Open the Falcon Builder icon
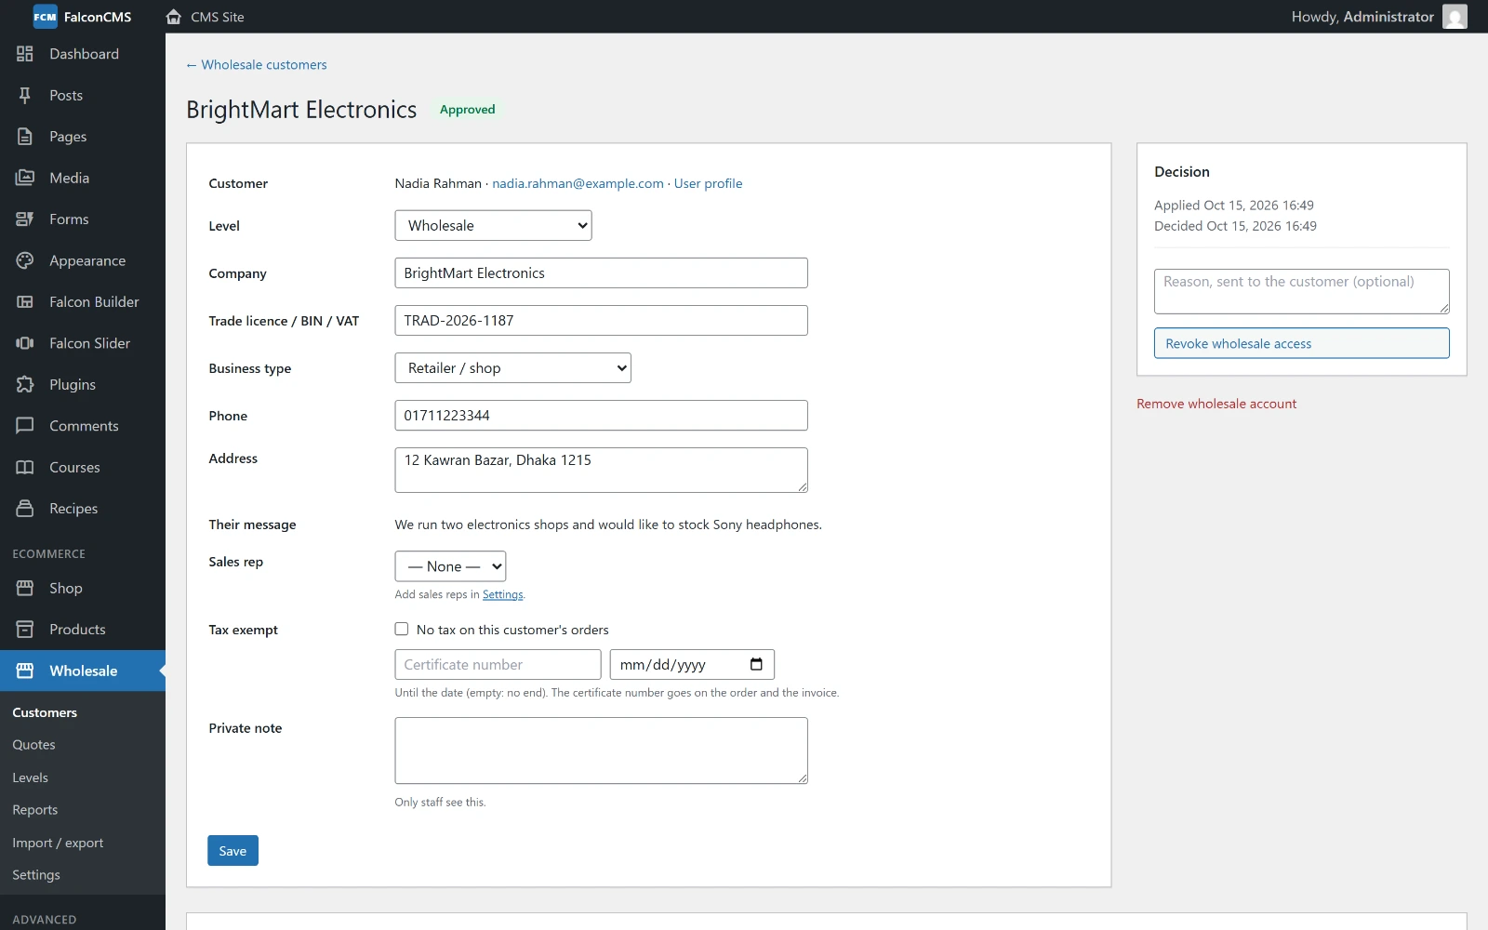This screenshot has height=930, width=1488. point(25,302)
